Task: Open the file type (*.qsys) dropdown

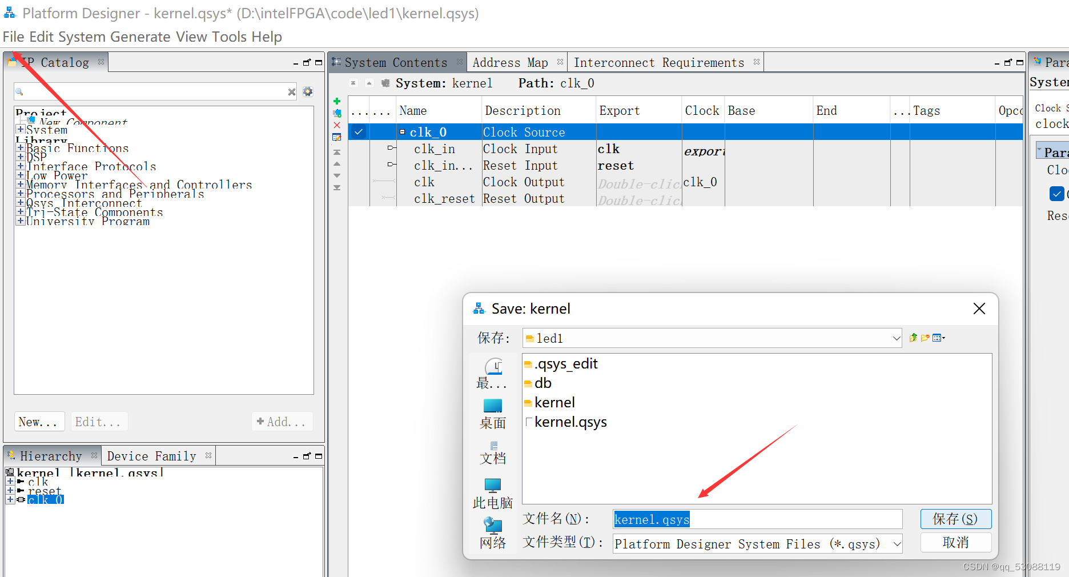Action: (x=897, y=544)
